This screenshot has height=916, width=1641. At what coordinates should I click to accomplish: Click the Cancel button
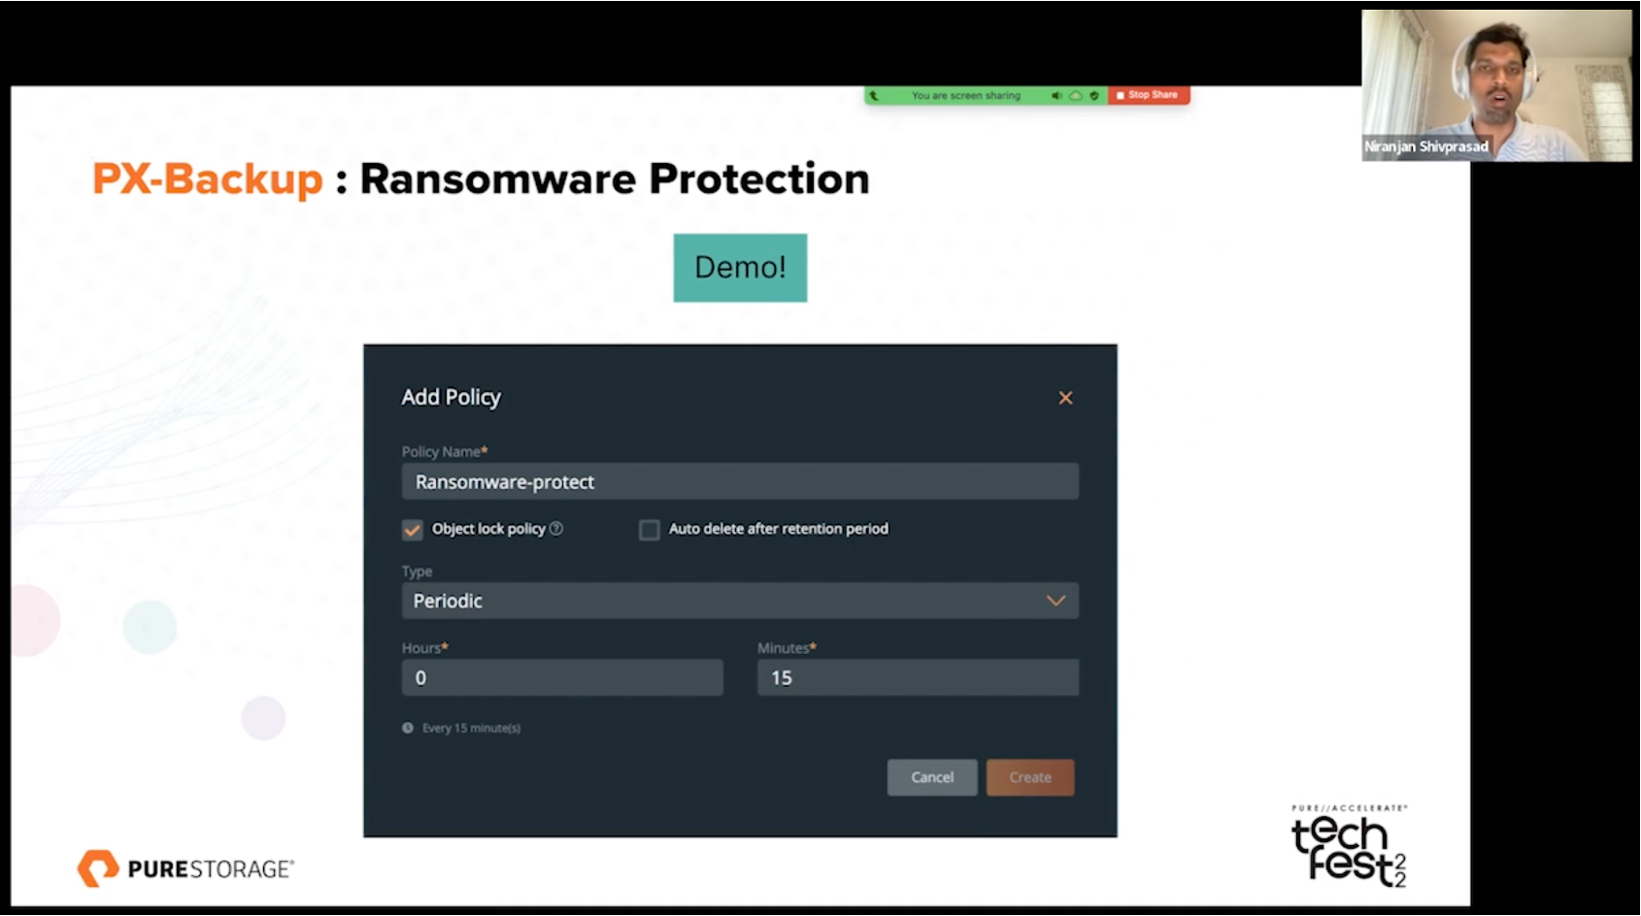[x=932, y=777]
